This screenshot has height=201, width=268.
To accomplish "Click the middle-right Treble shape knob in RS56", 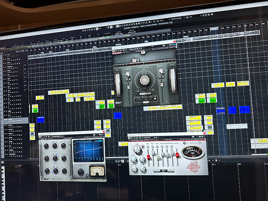I will 64,158.
